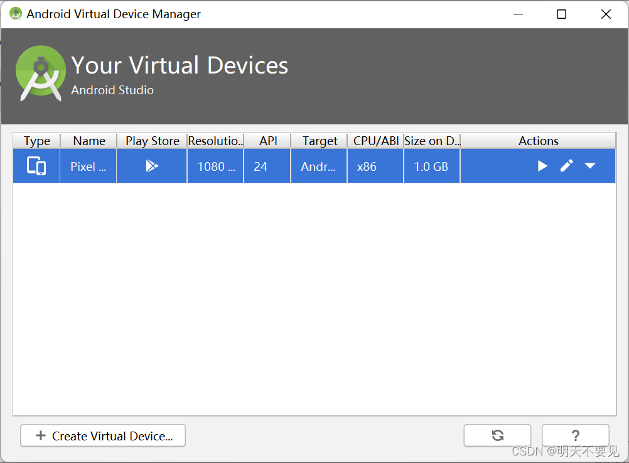Click the refresh AVD list button

coord(497,435)
